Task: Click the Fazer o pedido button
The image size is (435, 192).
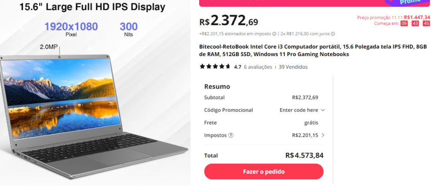Action: 264,172
